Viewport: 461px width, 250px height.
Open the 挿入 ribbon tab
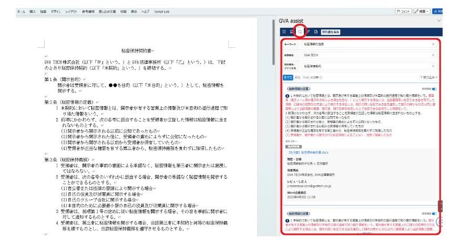(x=33, y=12)
